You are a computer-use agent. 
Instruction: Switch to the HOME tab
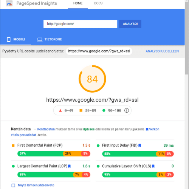pyautogui.click(x=78, y=3)
